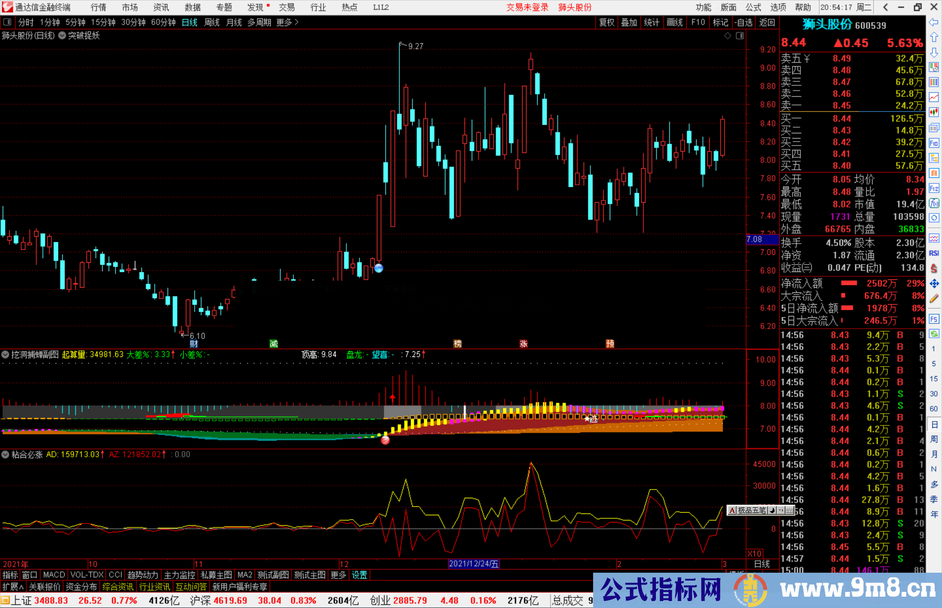Click the 复权 button
The height and width of the screenshot is (608, 942).
click(607, 22)
